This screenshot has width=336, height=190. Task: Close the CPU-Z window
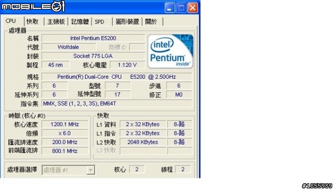[193, 8]
